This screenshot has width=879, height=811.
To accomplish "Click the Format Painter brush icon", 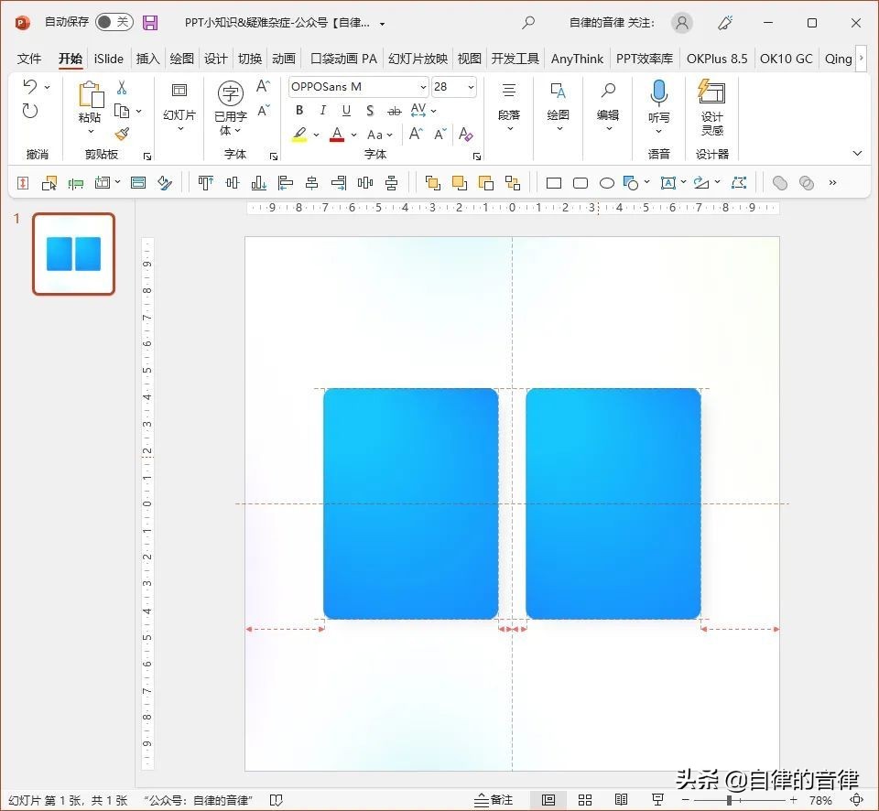I will (122, 135).
